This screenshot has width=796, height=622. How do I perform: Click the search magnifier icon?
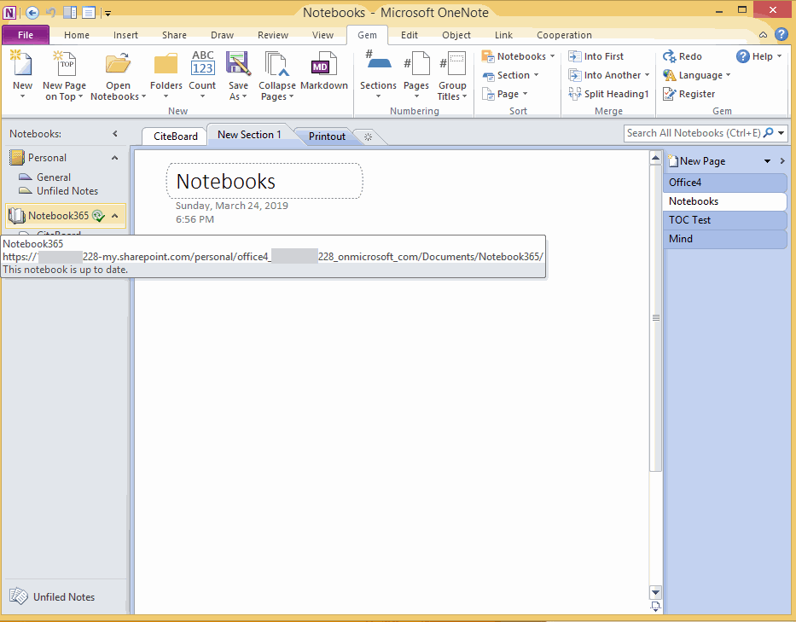pyautogui.click(x=769, y=133)
